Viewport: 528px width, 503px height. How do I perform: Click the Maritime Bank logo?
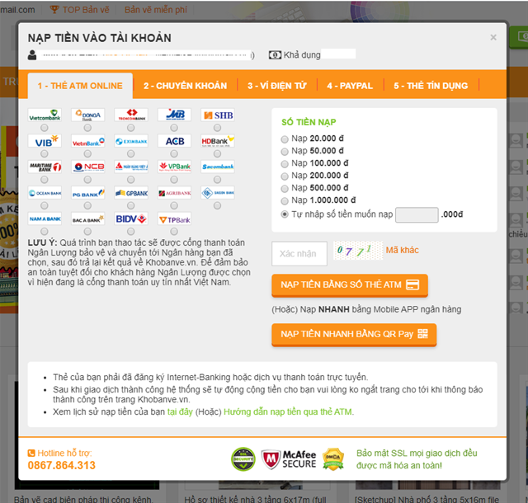point(45,167)
